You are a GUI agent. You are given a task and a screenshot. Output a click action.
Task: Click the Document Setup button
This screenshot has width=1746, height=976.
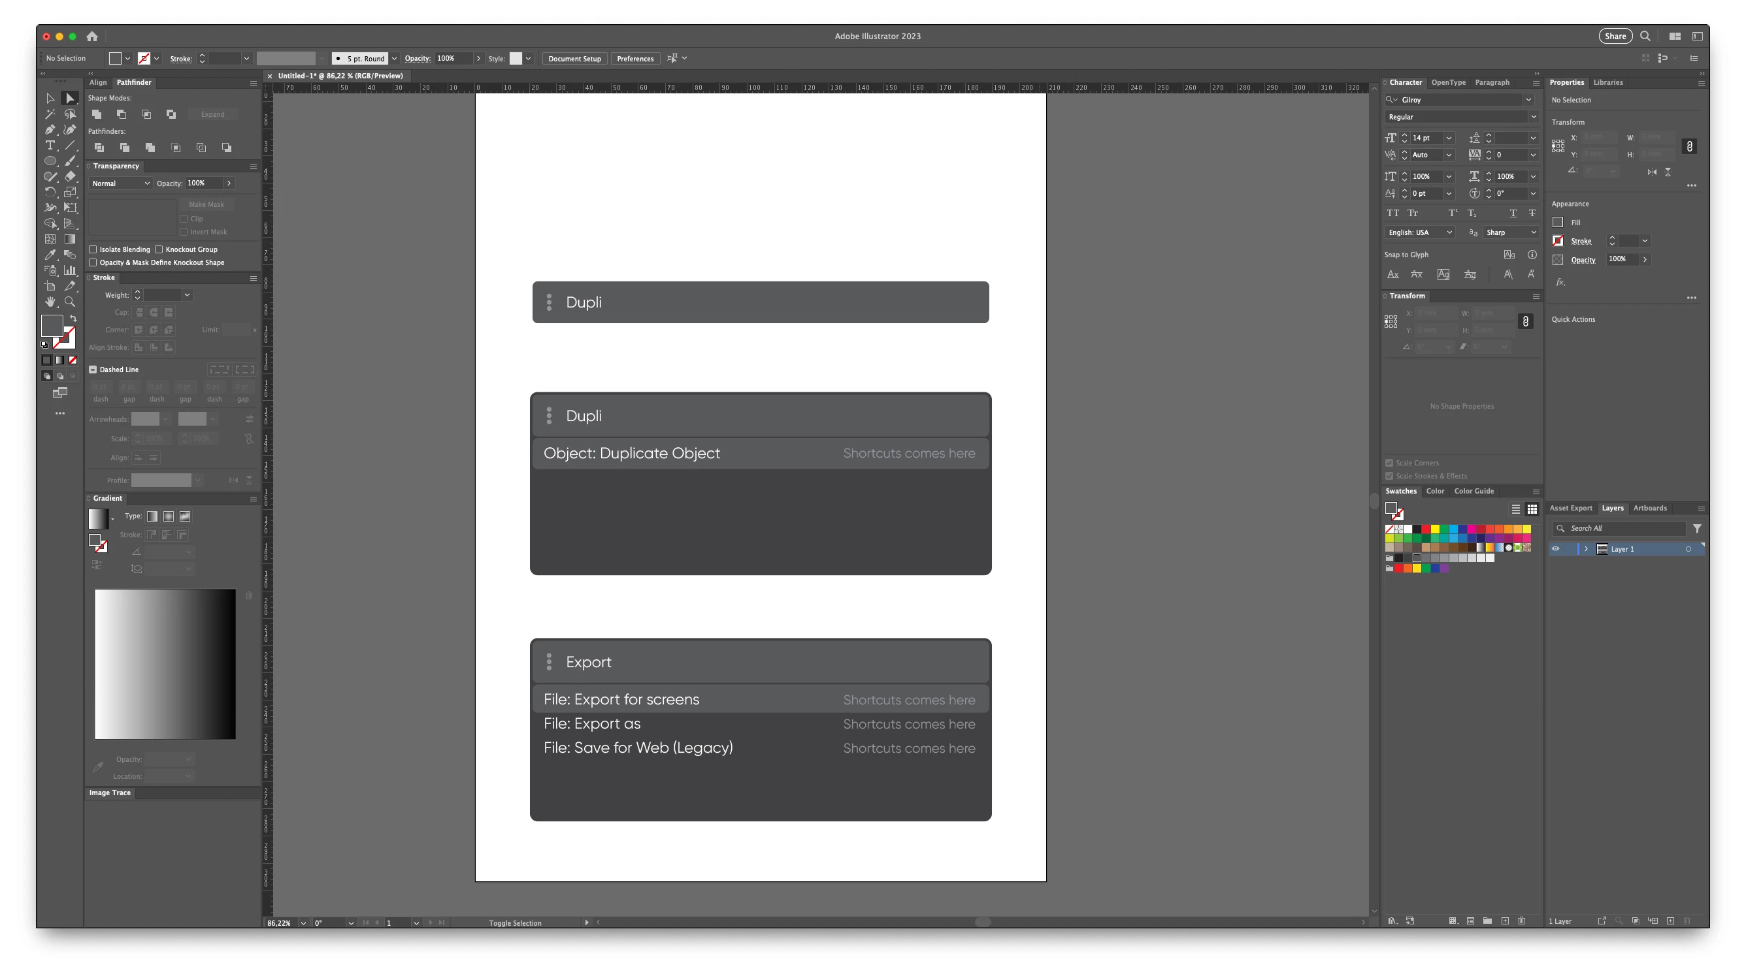(x=574, y=59)
